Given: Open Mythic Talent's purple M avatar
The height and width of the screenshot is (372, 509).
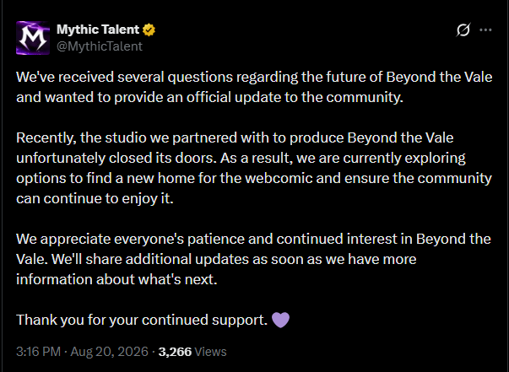Looking at the screenshot, I should point(33,38).
